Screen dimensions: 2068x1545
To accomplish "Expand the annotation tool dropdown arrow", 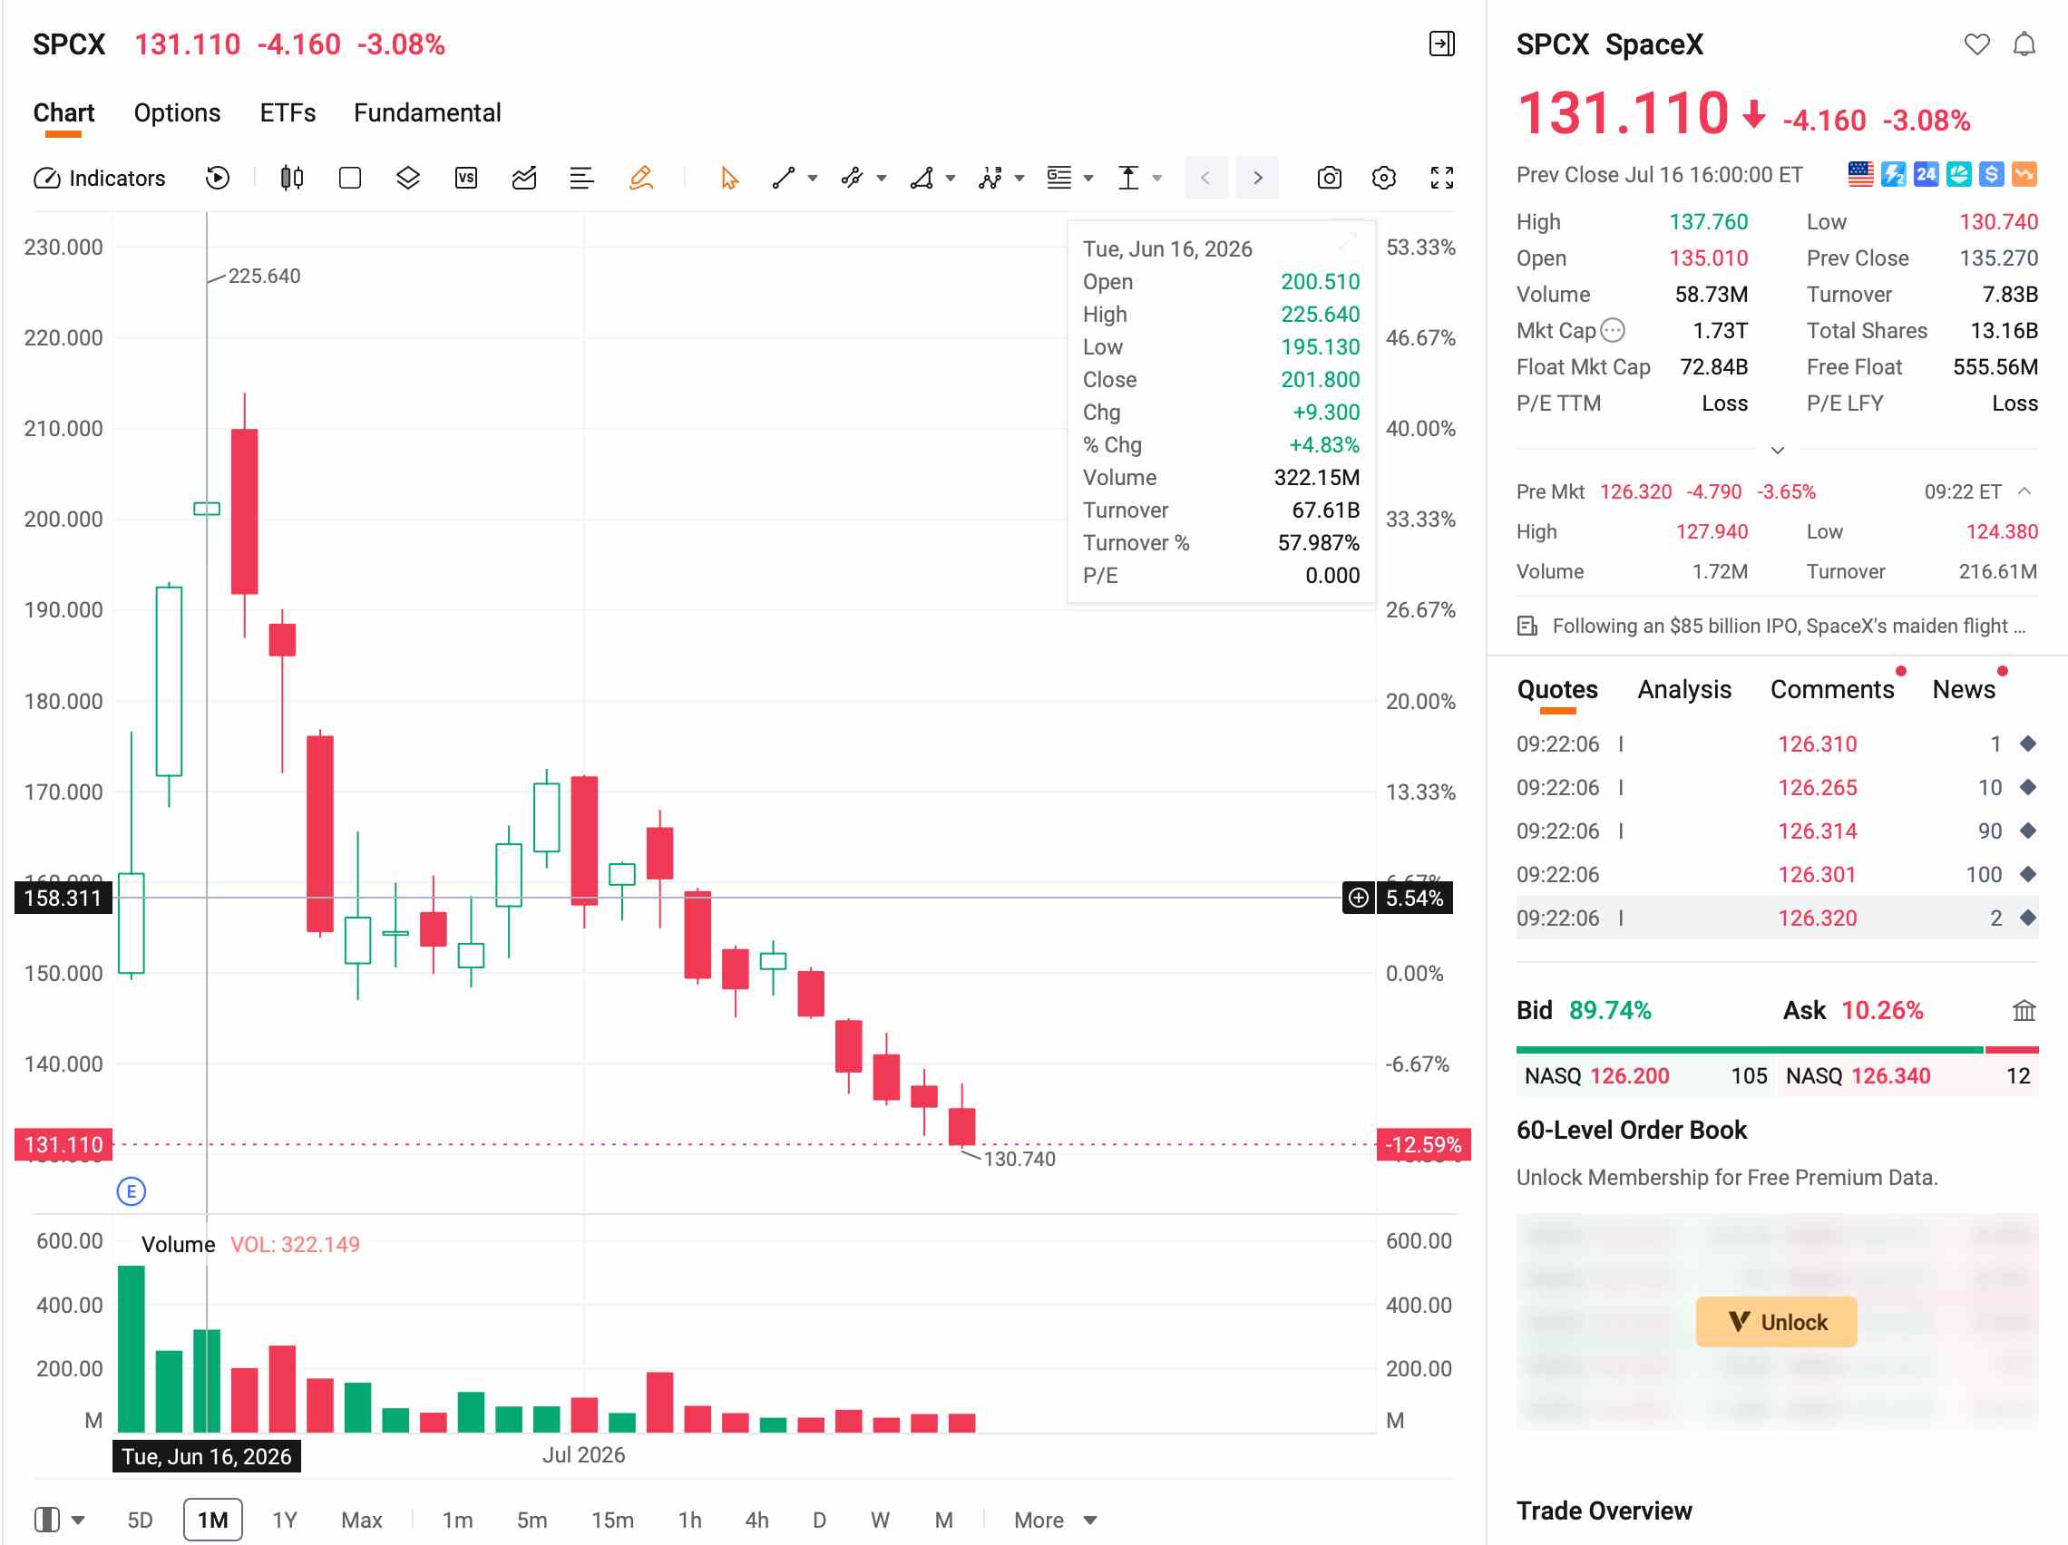I will click(x=1088, y=179).
